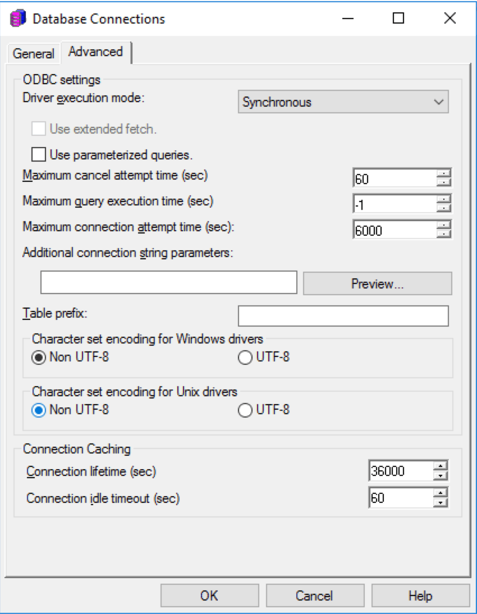Click the Preview... button

coord(377,283)
